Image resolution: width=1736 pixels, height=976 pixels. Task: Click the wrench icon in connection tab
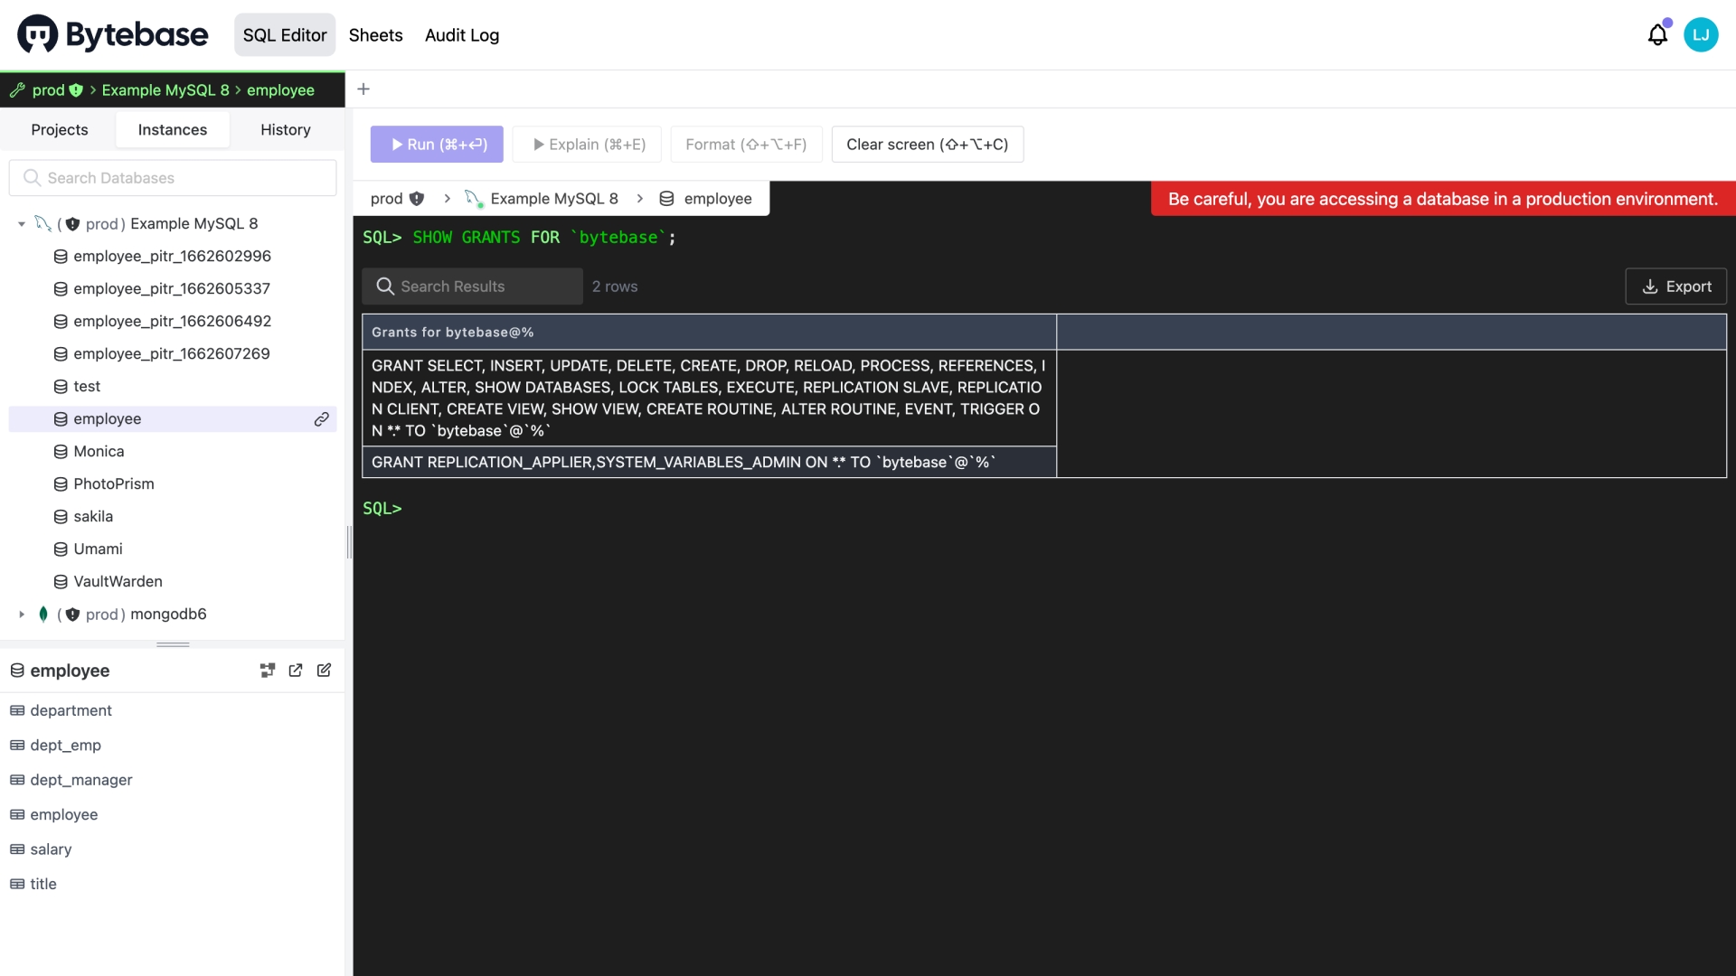click(17, 90)
